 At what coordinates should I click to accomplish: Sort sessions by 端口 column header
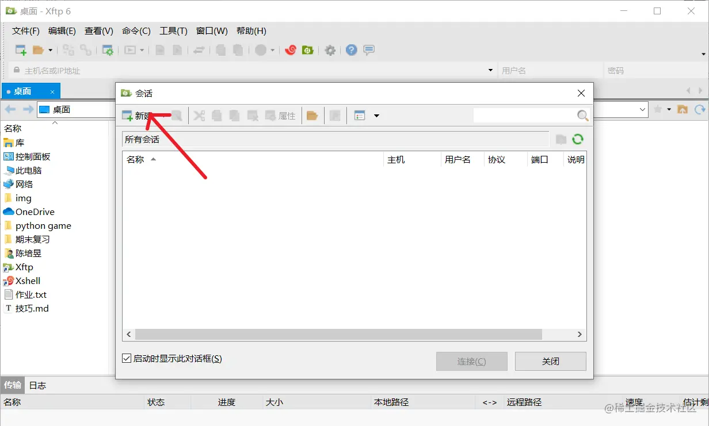point(545,159)
